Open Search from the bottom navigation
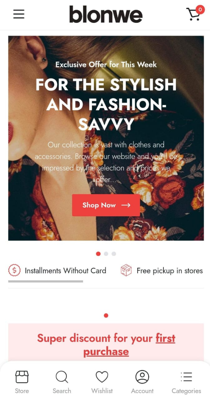 pyautogui.click(x=62, y=377)
